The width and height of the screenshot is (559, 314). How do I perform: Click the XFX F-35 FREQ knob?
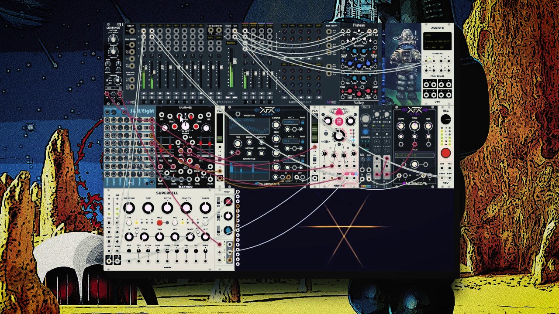tap(414, 126)
